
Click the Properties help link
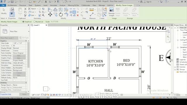(6, 94)
